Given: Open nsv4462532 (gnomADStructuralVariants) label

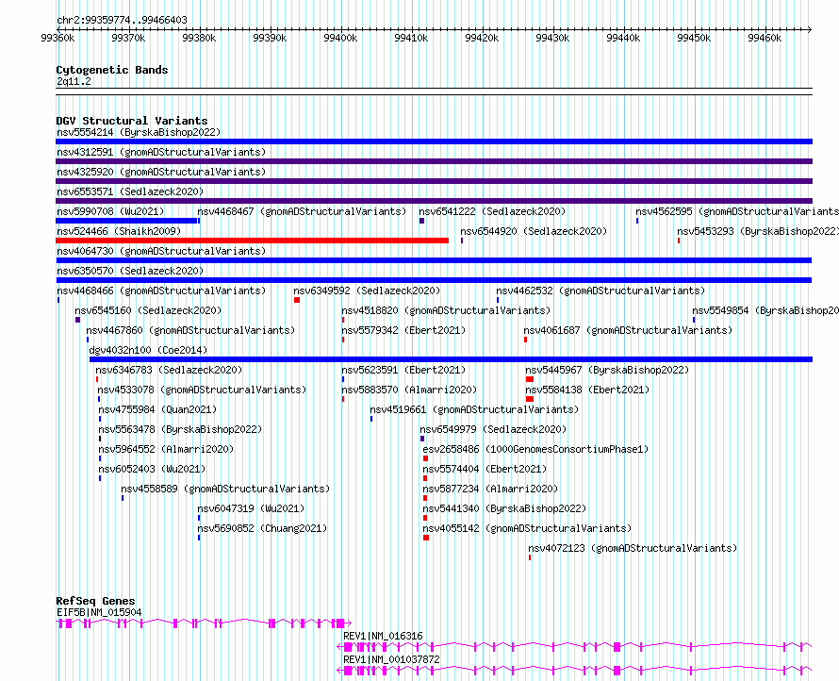Looking at the screenshot, I should [x=600, y=291].
